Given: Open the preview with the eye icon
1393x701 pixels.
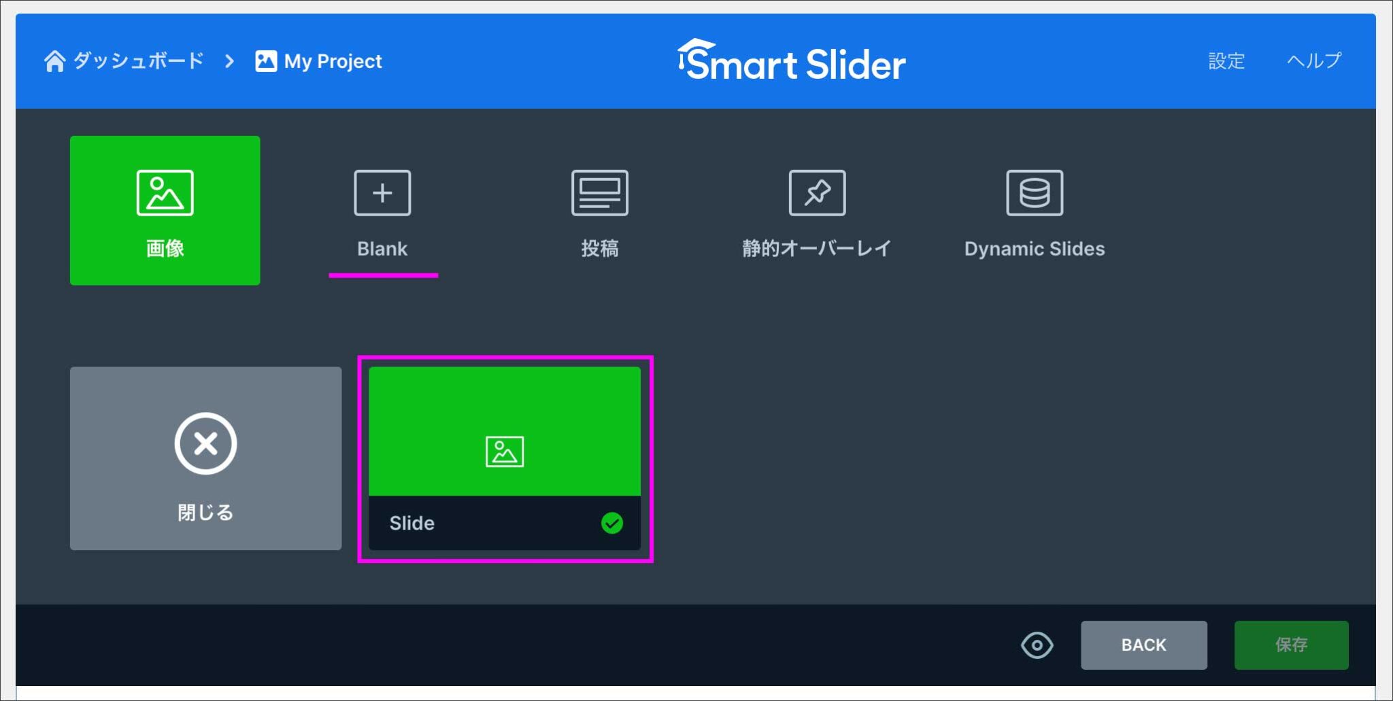Looking at the screenshot, I should click(x=1037, y=645).
